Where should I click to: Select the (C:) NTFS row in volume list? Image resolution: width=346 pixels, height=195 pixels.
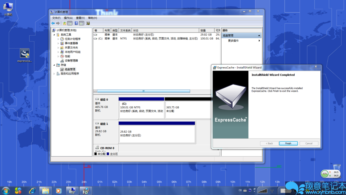pos(157,39)
